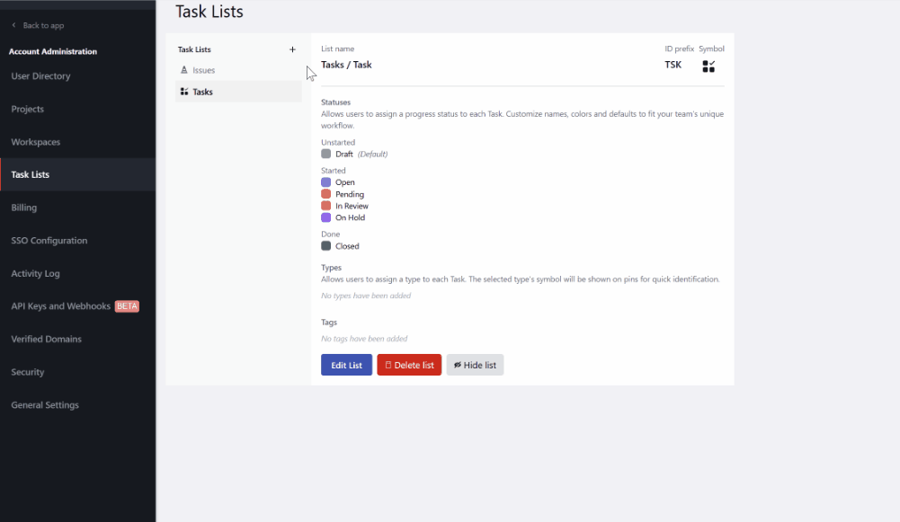Open General Settings
This screenshot has height=522, width=900.
pos(45,405)
